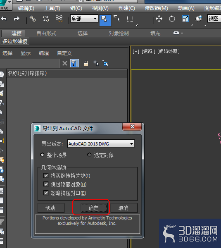Toggle 忽略挤压封口 checkbox
Screen dimensions: 221x248
click(46, 193)
